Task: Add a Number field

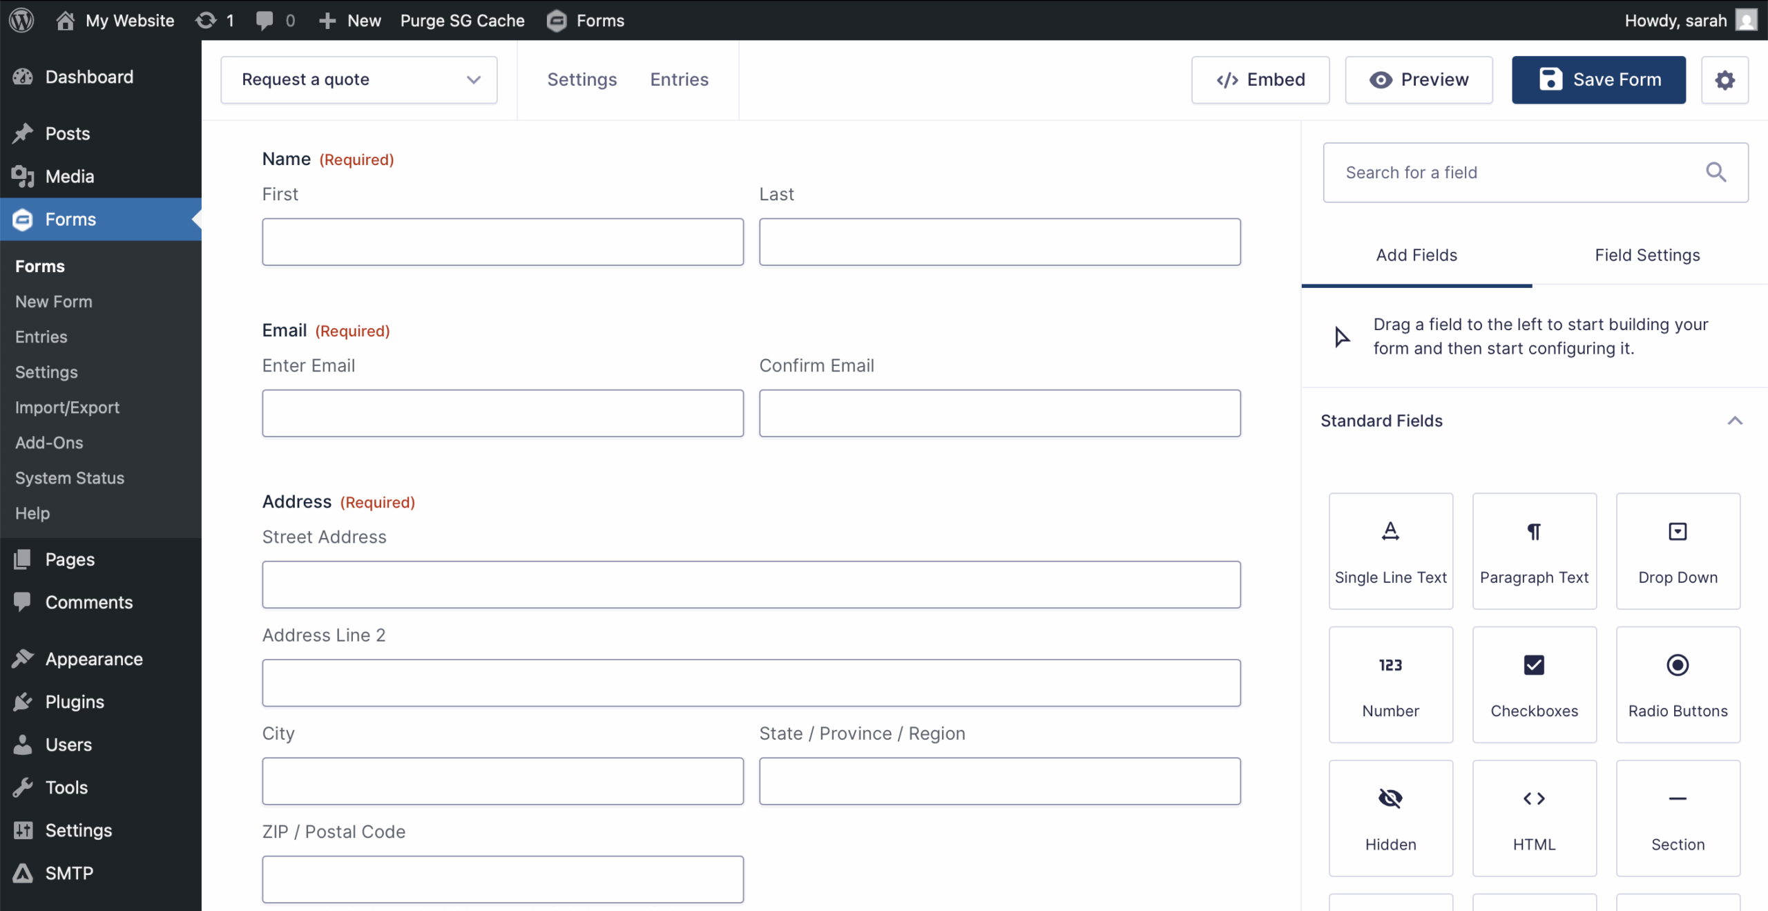Action: pyautogui.click(x=1390, y=684)
